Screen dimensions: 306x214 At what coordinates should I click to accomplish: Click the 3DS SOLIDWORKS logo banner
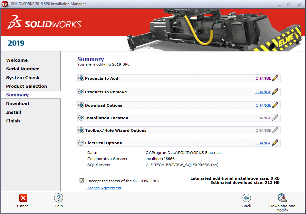tap(44, 22)
